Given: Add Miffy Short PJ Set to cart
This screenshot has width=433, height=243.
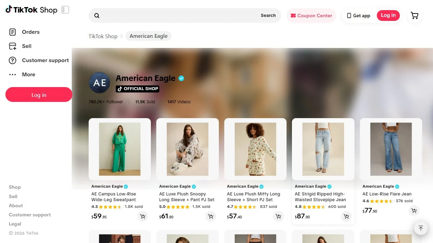Looking at the screenshot, I should (x=278, y=216).
